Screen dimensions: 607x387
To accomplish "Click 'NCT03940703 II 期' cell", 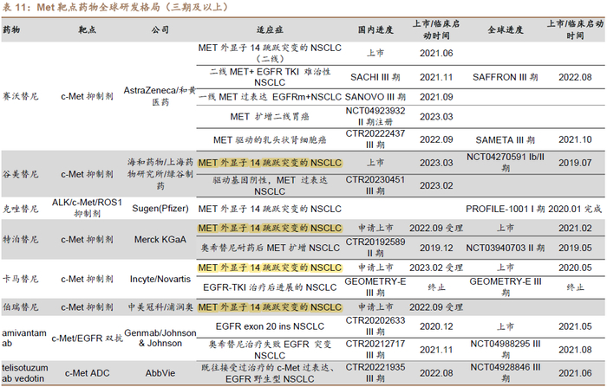I will tap(506, 248).
